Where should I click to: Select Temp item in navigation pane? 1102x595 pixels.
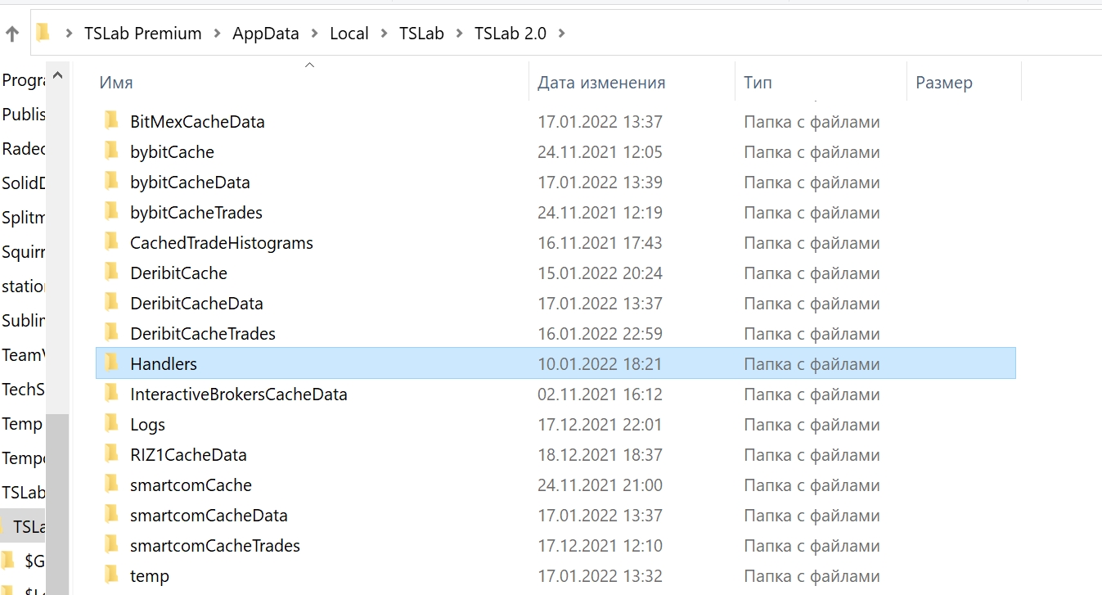pos(22,424)
